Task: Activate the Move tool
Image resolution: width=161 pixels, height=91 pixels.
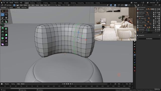Action: coord(3,15)
